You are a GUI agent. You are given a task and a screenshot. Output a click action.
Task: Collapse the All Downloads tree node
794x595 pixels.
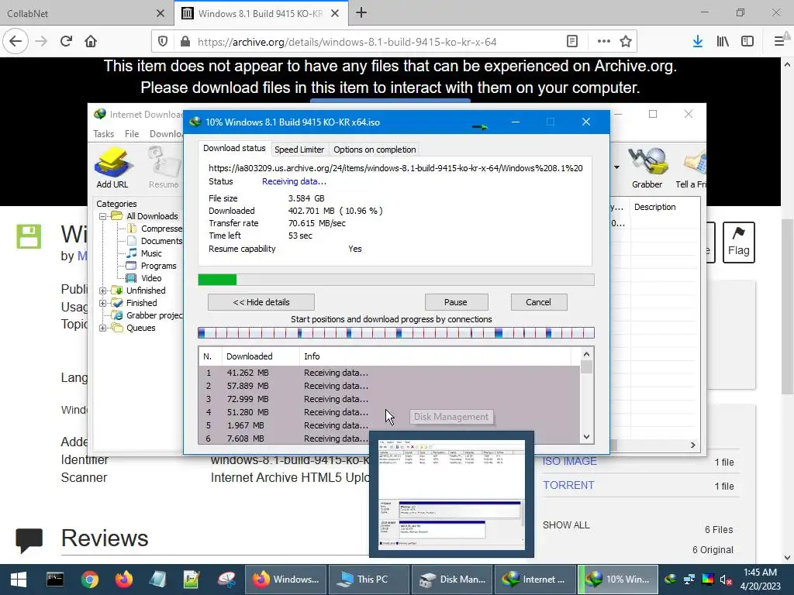point(103,216)
